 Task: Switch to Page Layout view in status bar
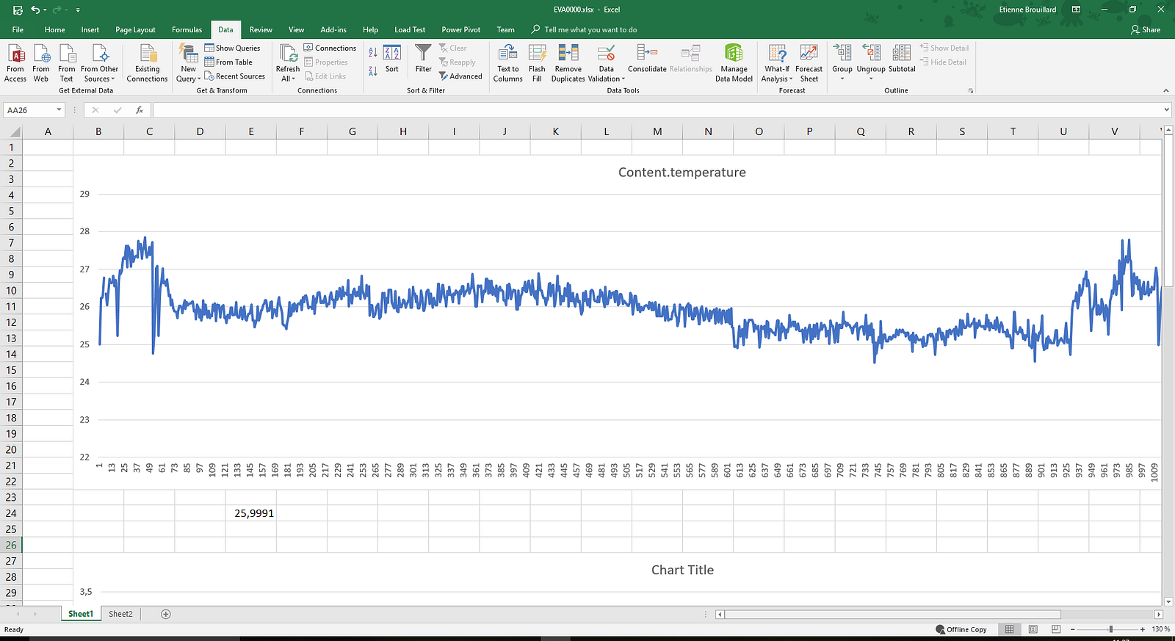1033,629
